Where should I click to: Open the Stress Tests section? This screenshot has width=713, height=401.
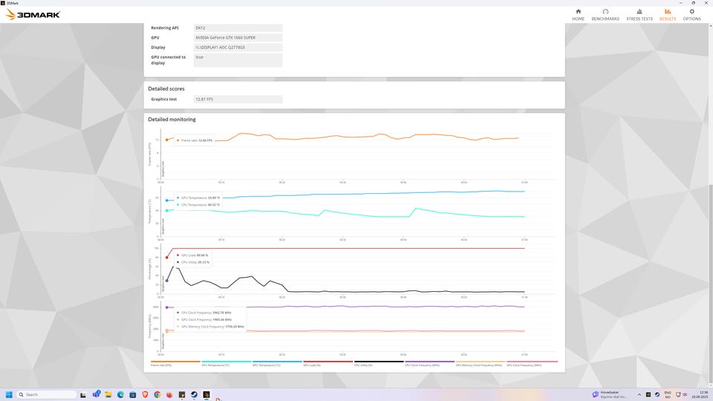639,15
